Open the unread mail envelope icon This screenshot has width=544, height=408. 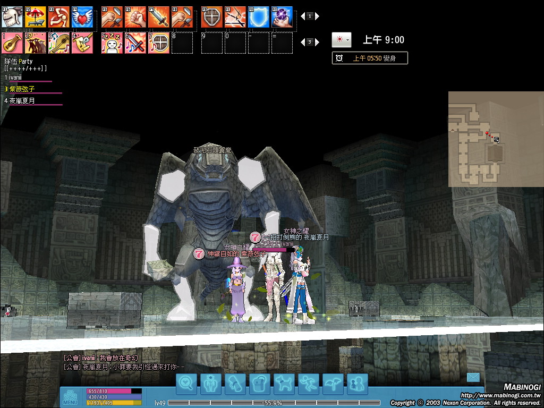pos(473,377)
